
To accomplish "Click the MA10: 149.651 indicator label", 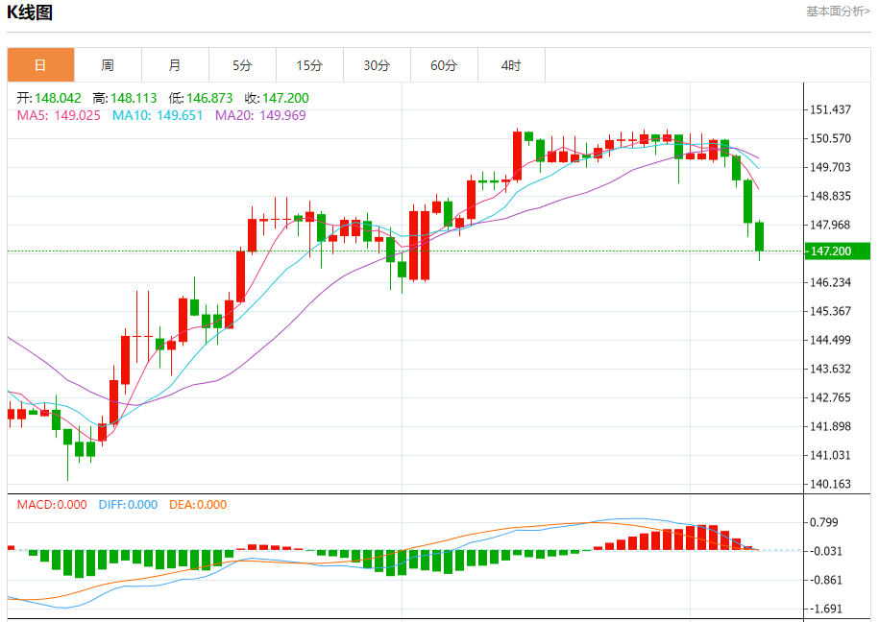I will click(158, 115).
